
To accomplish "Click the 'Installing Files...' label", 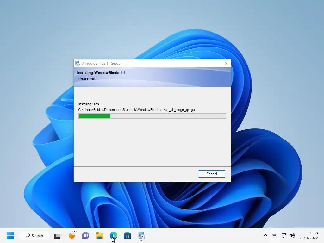I will click(90, 104).
